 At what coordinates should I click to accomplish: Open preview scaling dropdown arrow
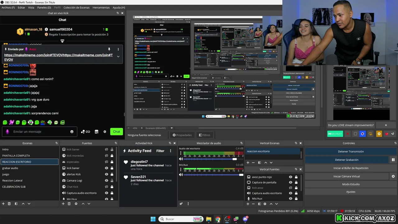point(172,128)
